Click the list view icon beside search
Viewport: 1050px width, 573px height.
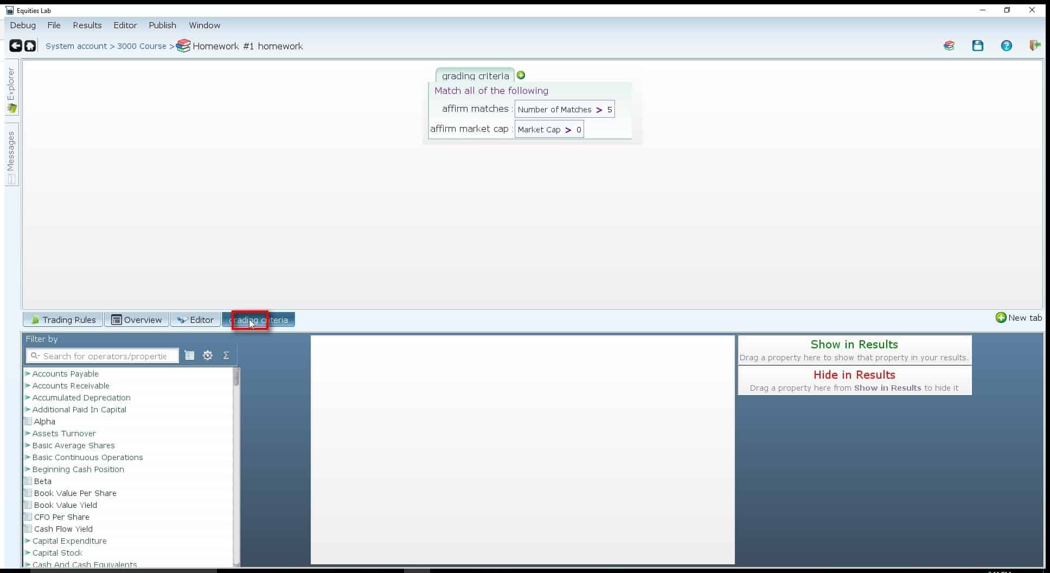point(189,355)
